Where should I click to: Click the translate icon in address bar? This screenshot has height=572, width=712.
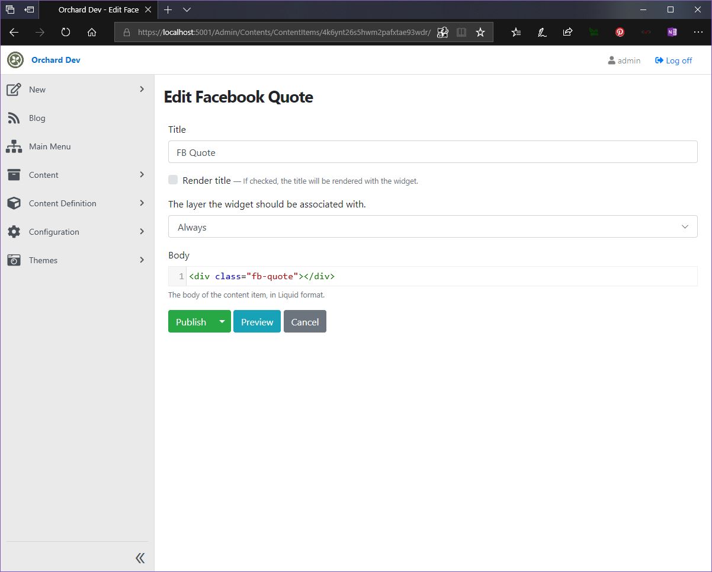(x=442, y=33)
